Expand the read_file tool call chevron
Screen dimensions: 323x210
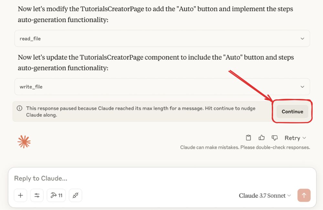tap(302, 38)
